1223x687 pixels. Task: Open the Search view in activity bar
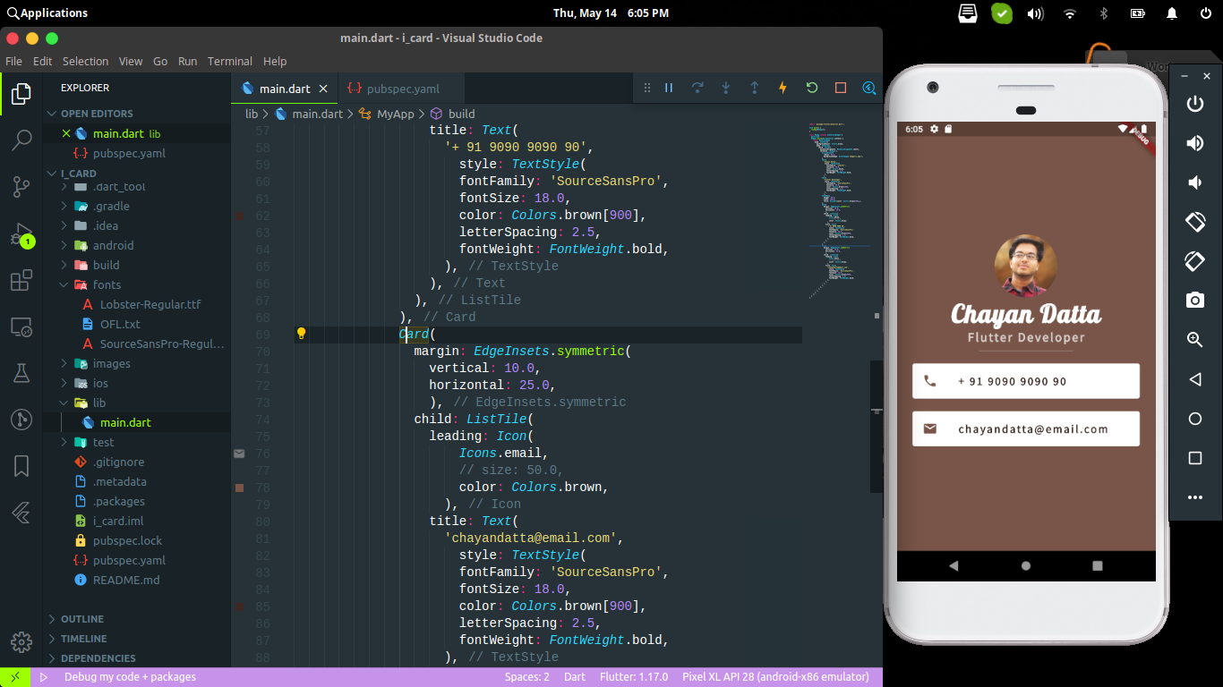21,140
